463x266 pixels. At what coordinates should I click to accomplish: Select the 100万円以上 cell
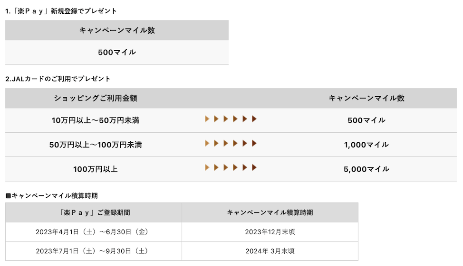pyautogui.click(x=96, y=169)
